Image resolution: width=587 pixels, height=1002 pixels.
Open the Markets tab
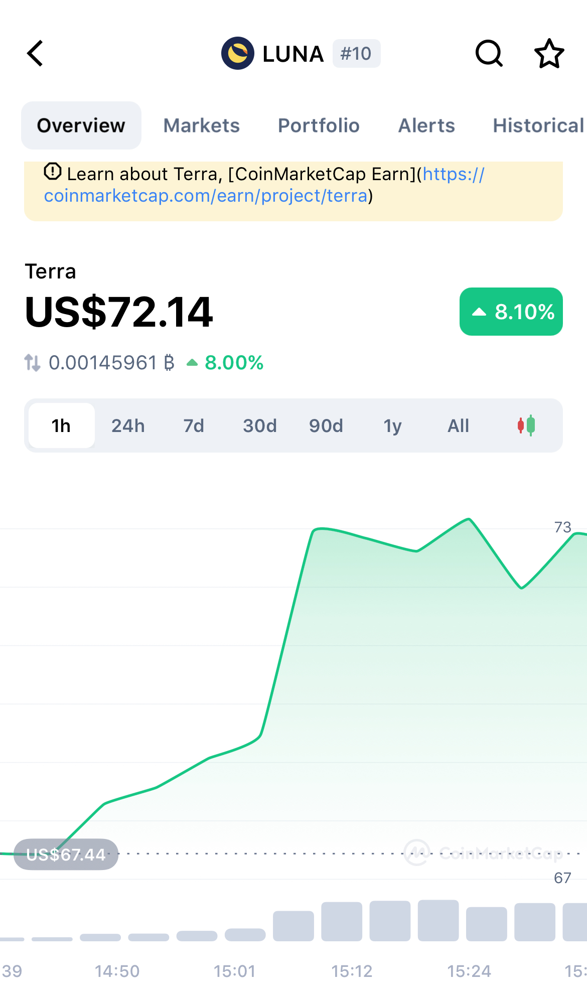coord(202,125)
